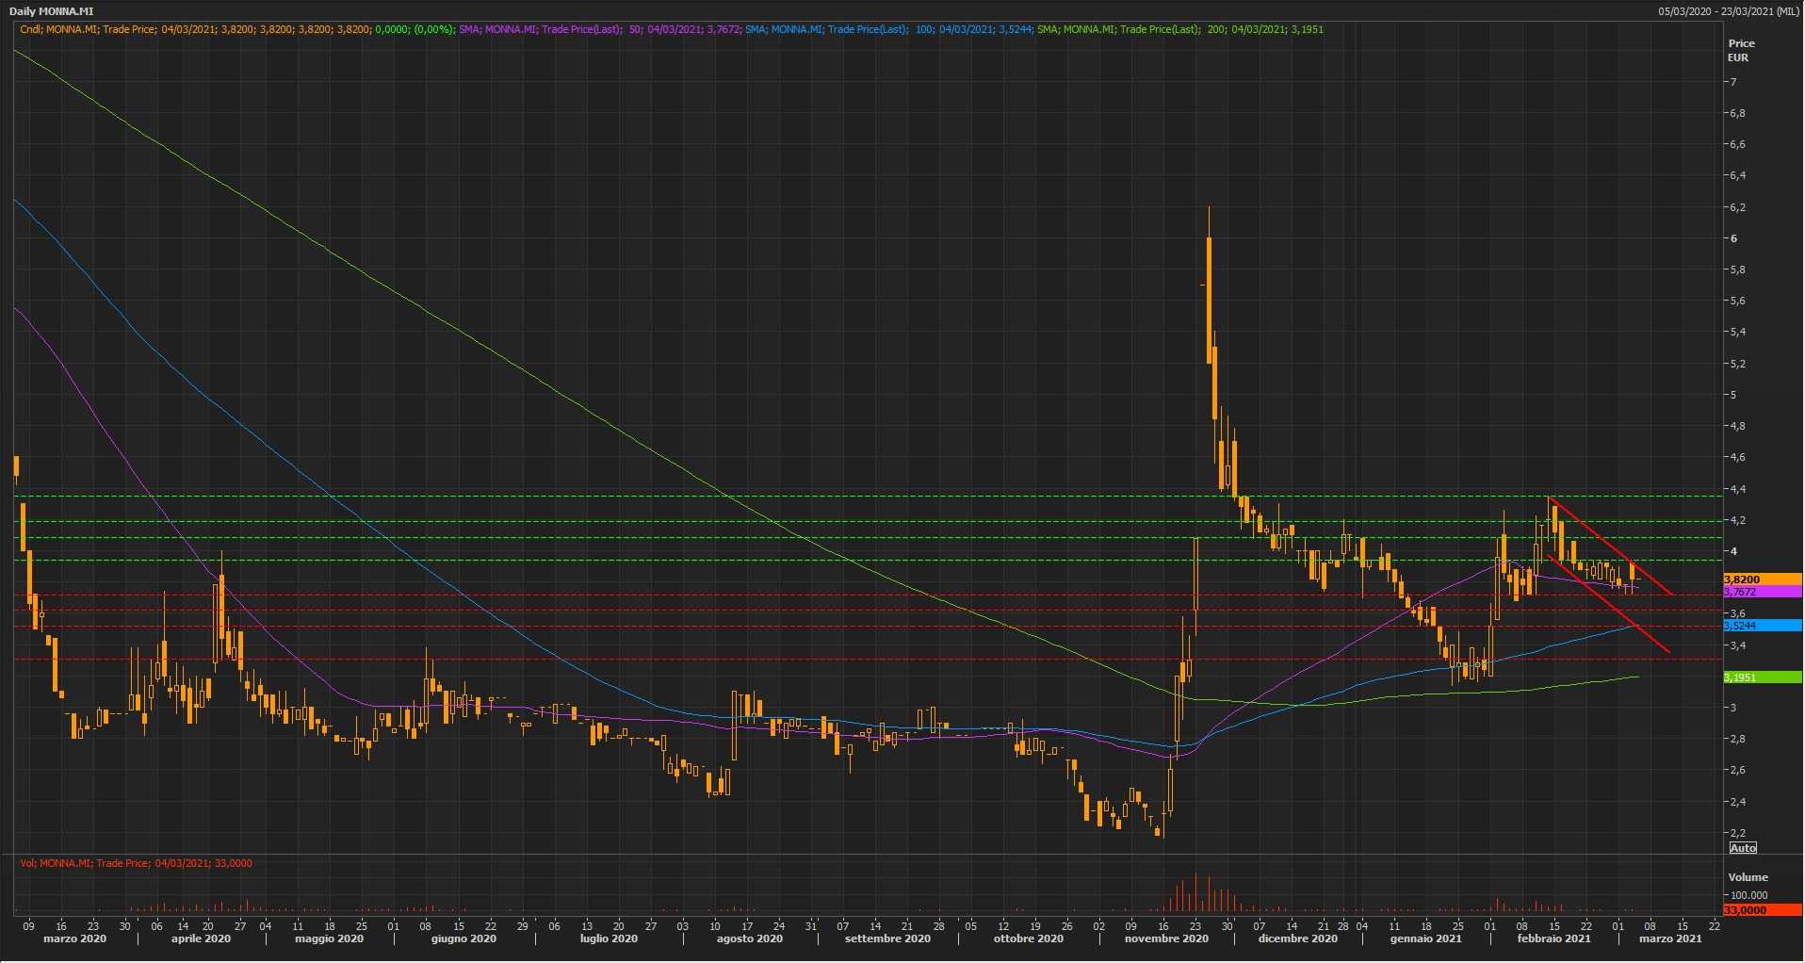Select the green SMA 200 legend entry

(1179, 29)
